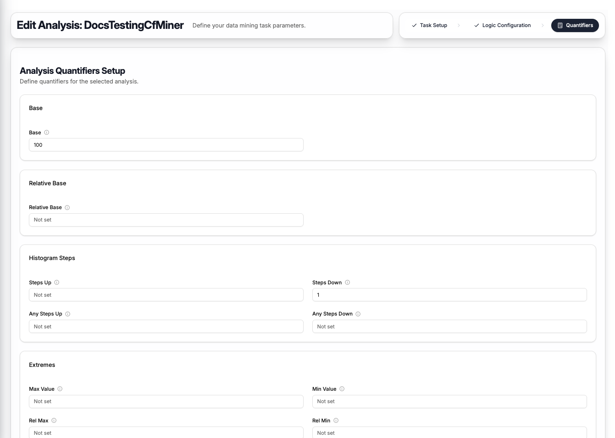
Task: Click the Steps Down info icon
Action: 348,283
